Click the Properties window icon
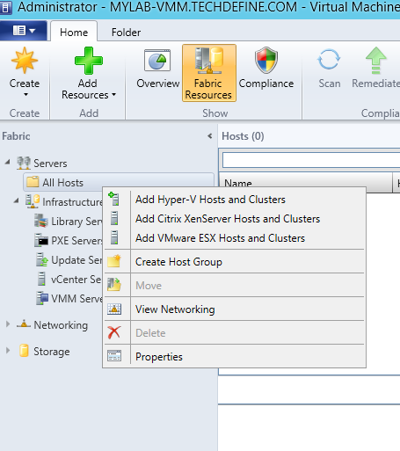This screenshot has width=400, height=451. [x=114, y=355]
